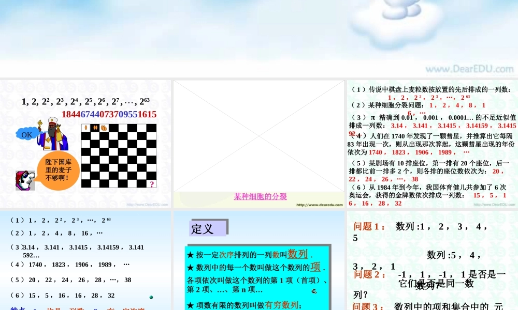Open the empty placeholder slide with crossed lines
Screen dimensions: 518x310
258,136
